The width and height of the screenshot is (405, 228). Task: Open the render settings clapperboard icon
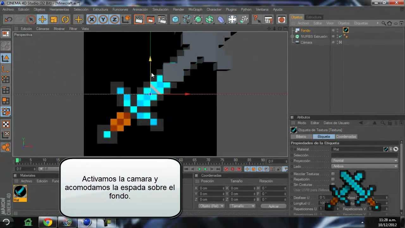coord(162,20)
